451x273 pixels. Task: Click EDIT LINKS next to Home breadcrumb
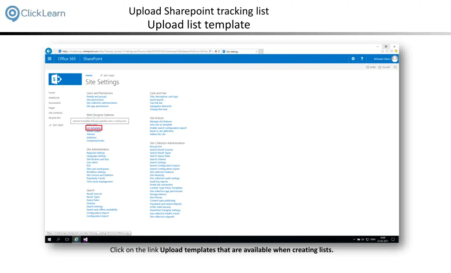[107, 76]
